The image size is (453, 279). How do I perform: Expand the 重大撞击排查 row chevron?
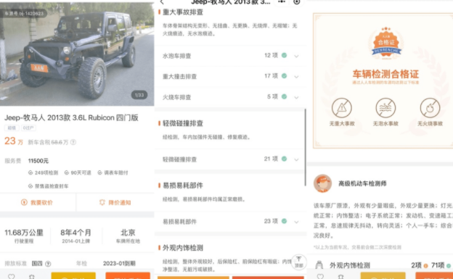(x=296, y=77)
